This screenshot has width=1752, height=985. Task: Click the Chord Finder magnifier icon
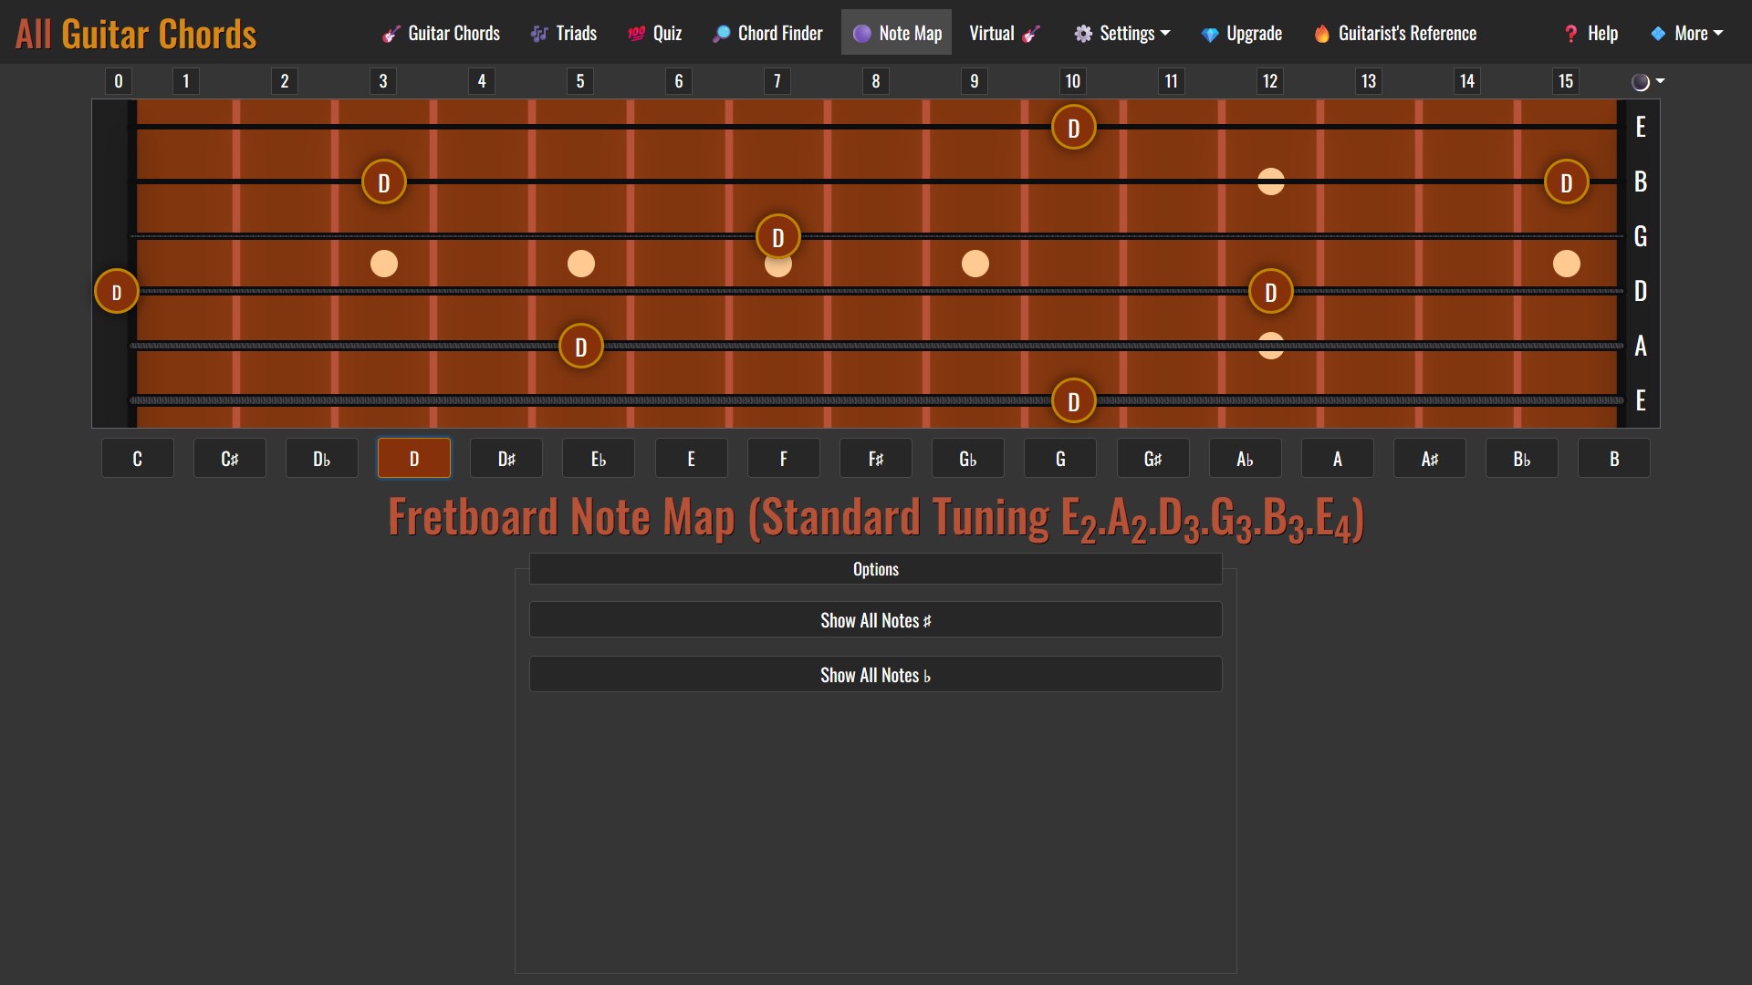721,35
